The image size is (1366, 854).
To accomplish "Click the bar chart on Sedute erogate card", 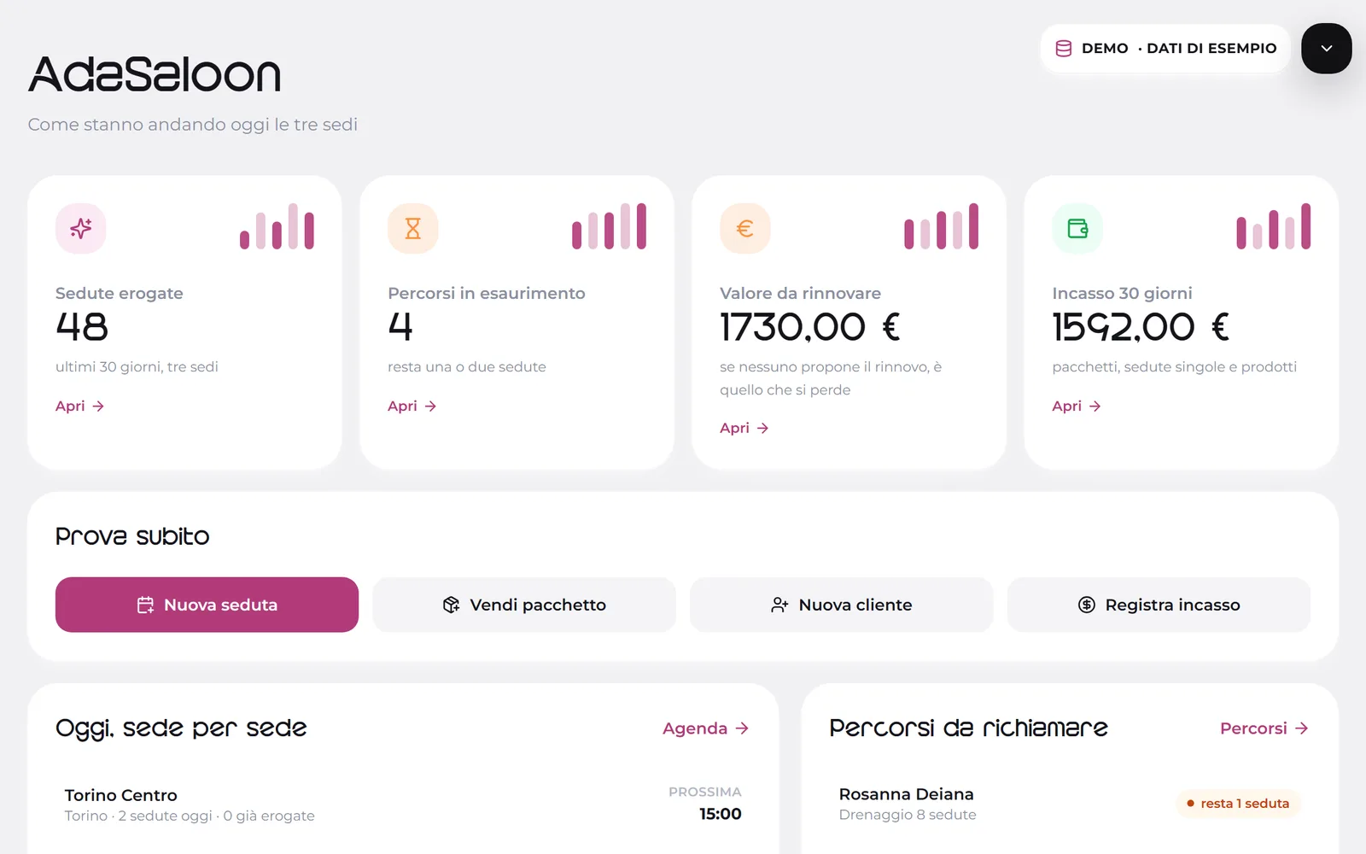I will pos(277,226).
